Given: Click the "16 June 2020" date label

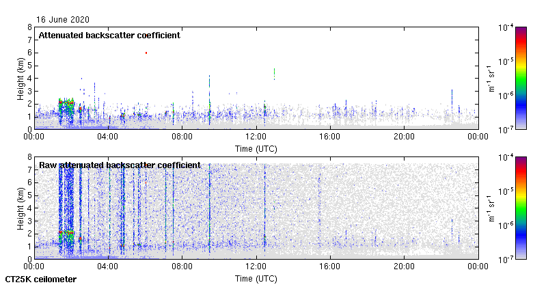Looking at the screenshot, I should coord(62,20).
